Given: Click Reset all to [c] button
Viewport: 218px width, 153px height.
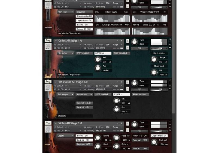Looking at the screenshot, I should pos(84,107).
